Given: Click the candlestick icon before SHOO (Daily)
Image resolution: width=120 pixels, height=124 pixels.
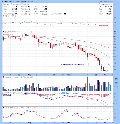Looking at the screenshot, I should [x=4, y=31].
